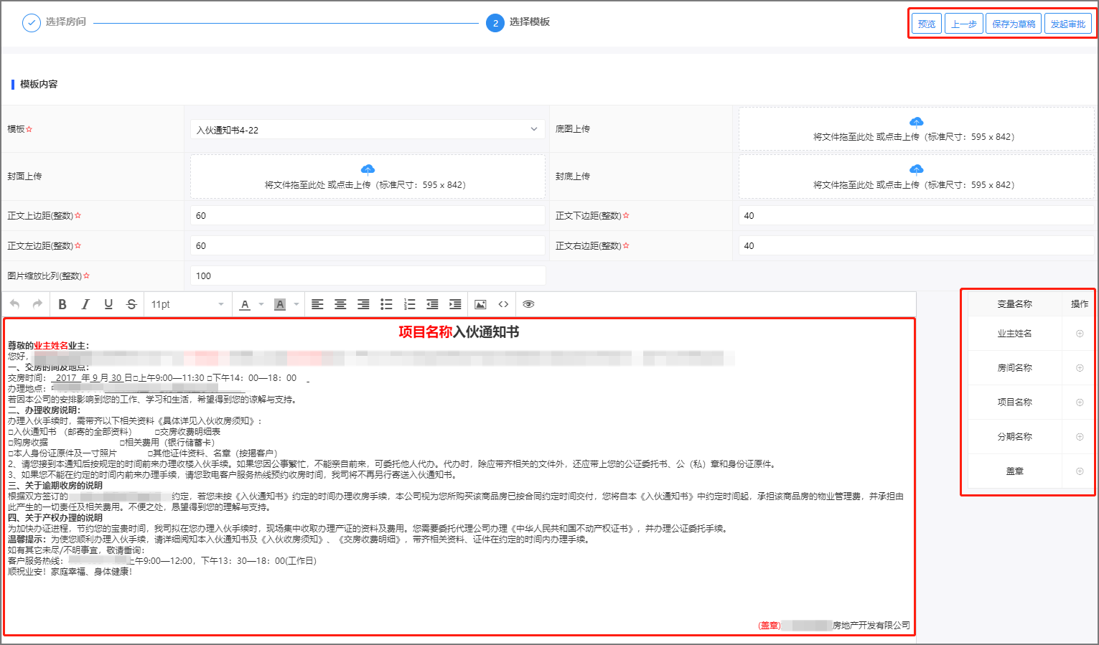
Task: Insert the 业主姓名 variable with plus icon
Action: (x=1080, y=334)
